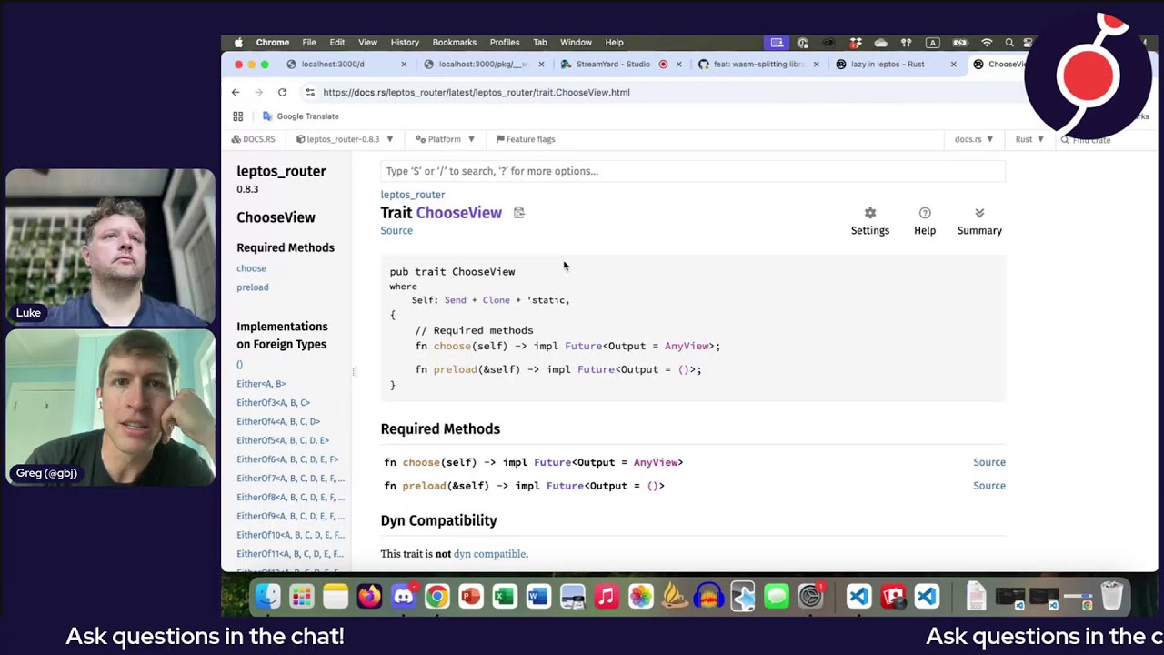Open Finder from the Dock

pyautogui.click(x=267, y=597)
